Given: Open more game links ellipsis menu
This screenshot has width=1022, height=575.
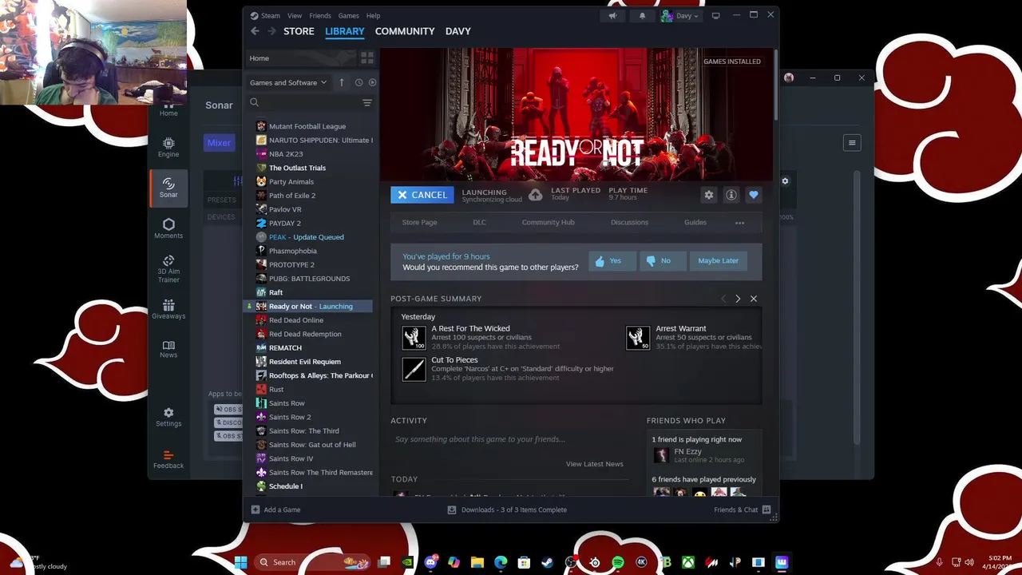Looking at the screenshot, I should [739, 223].
